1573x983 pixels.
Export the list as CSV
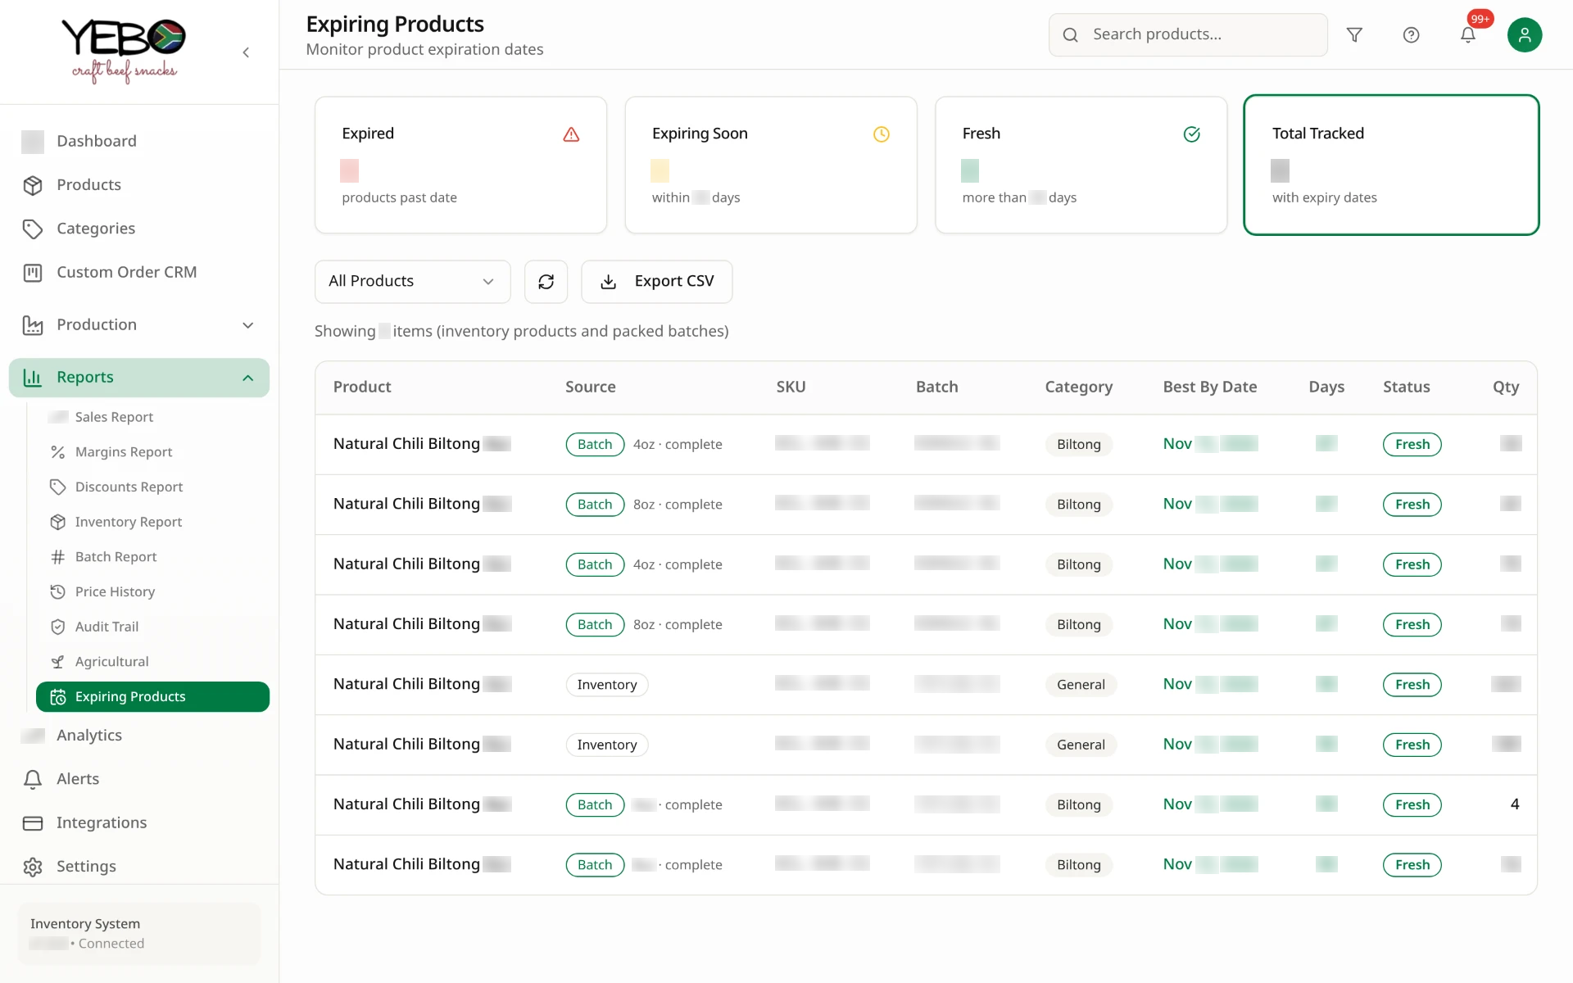[656, 282]
